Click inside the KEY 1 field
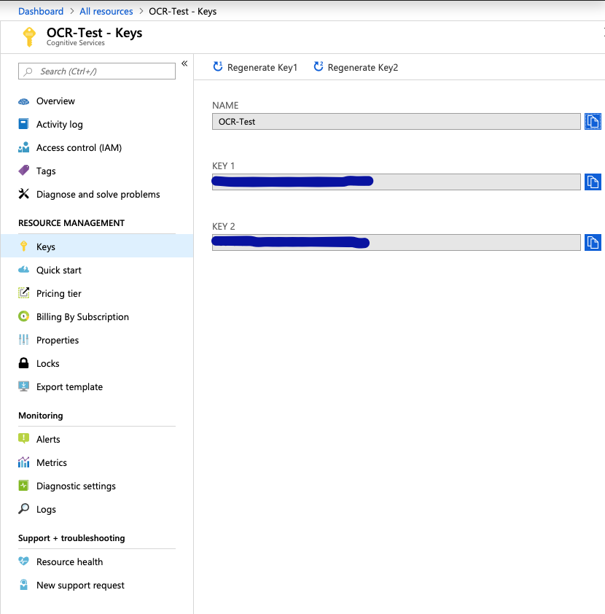The height and width of the screenshot is (614, 605). click(x=396, y=182)
